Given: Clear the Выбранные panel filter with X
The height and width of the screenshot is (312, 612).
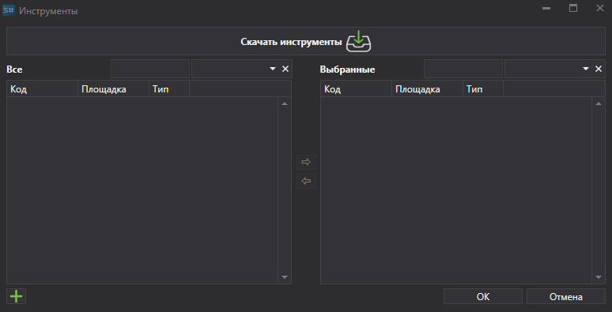Looking at the screenshot, I should point(599,69).
